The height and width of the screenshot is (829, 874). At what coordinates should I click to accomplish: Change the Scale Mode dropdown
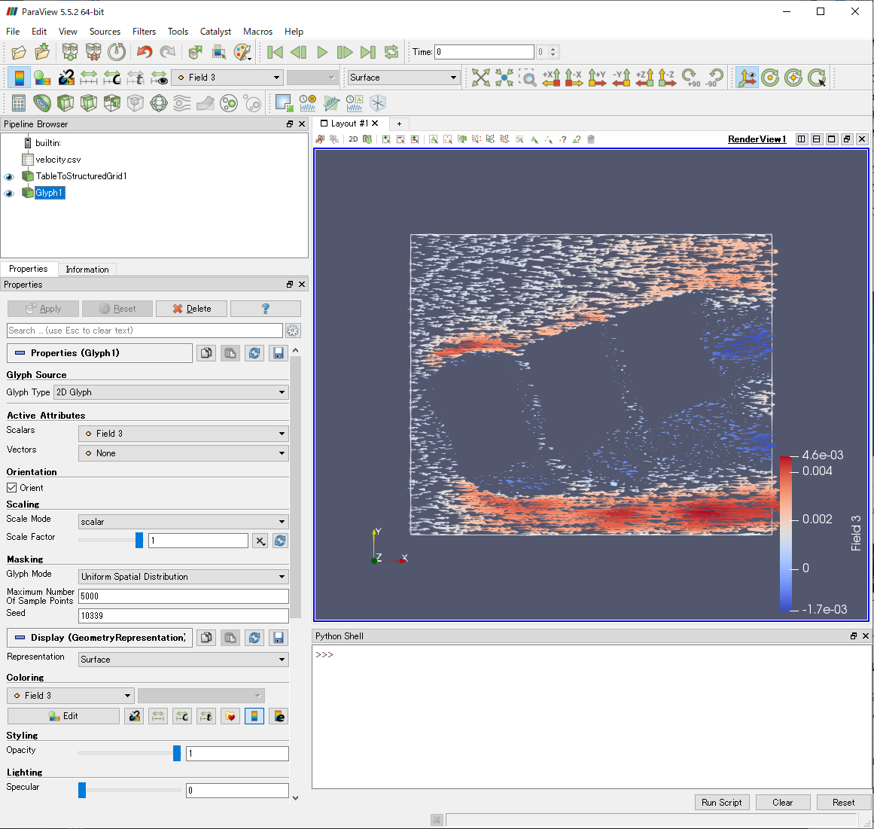pos(183,521)
